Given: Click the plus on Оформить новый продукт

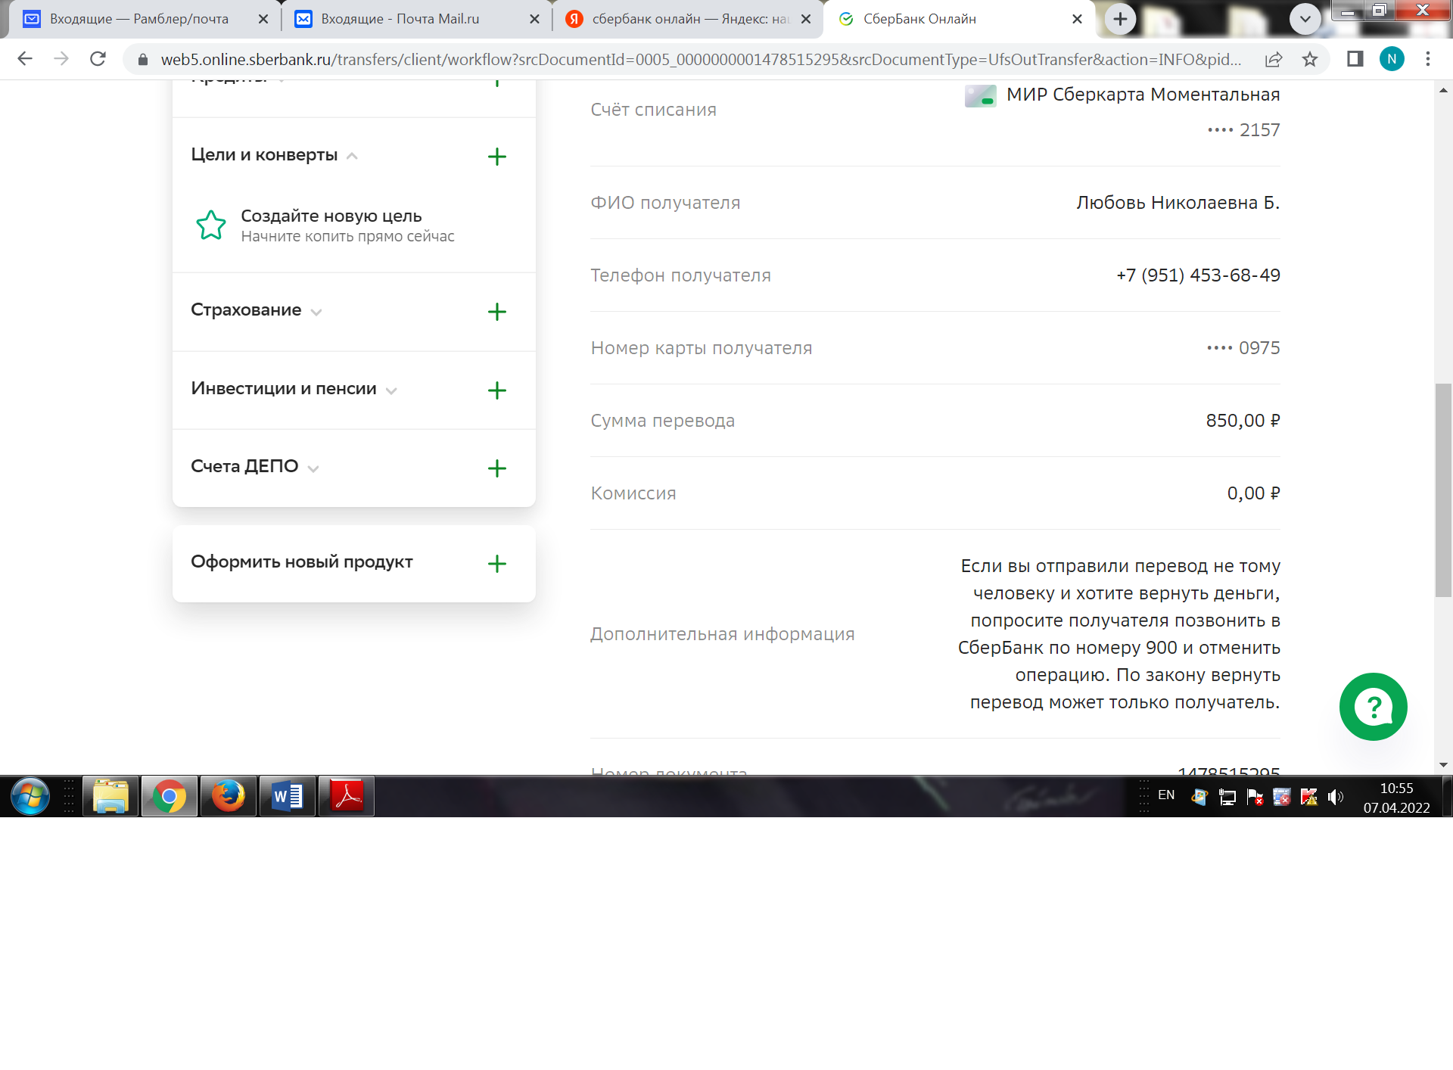Looking at the screenshot, I should coord(496,564).
